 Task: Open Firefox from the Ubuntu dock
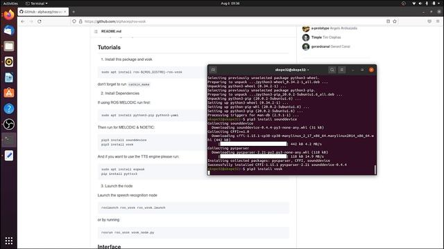9,15
